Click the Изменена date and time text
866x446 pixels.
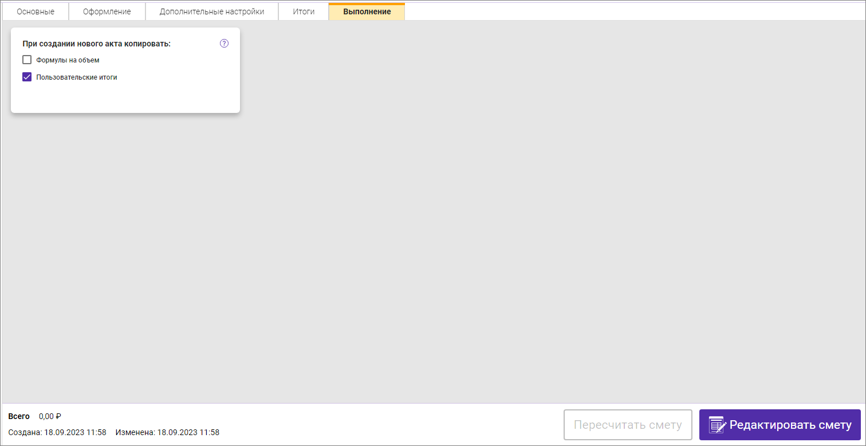[167, 432]
